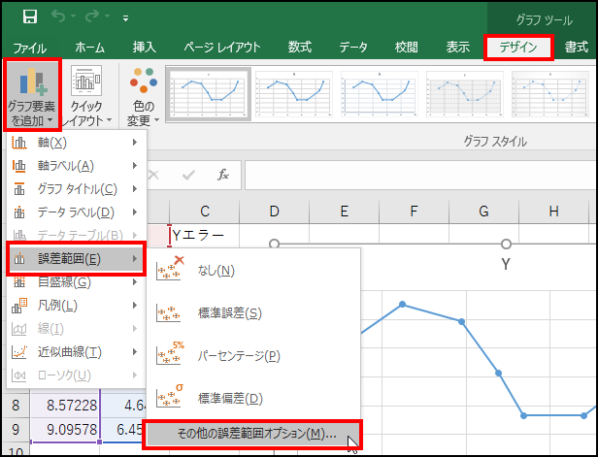Open the Quick Access Toolbar customize arrow
This screenshot has height=457, width=598.
[126, 17]
